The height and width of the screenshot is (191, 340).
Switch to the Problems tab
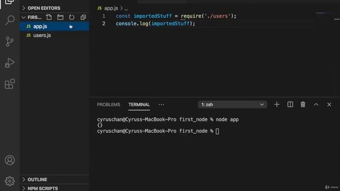(x=108, y=105)
